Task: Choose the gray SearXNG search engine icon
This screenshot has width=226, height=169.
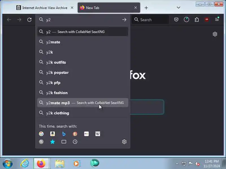Action: [x=41, y=142]
